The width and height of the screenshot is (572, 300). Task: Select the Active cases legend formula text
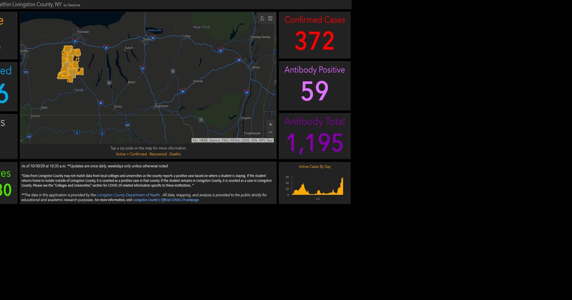coord(148,154)
